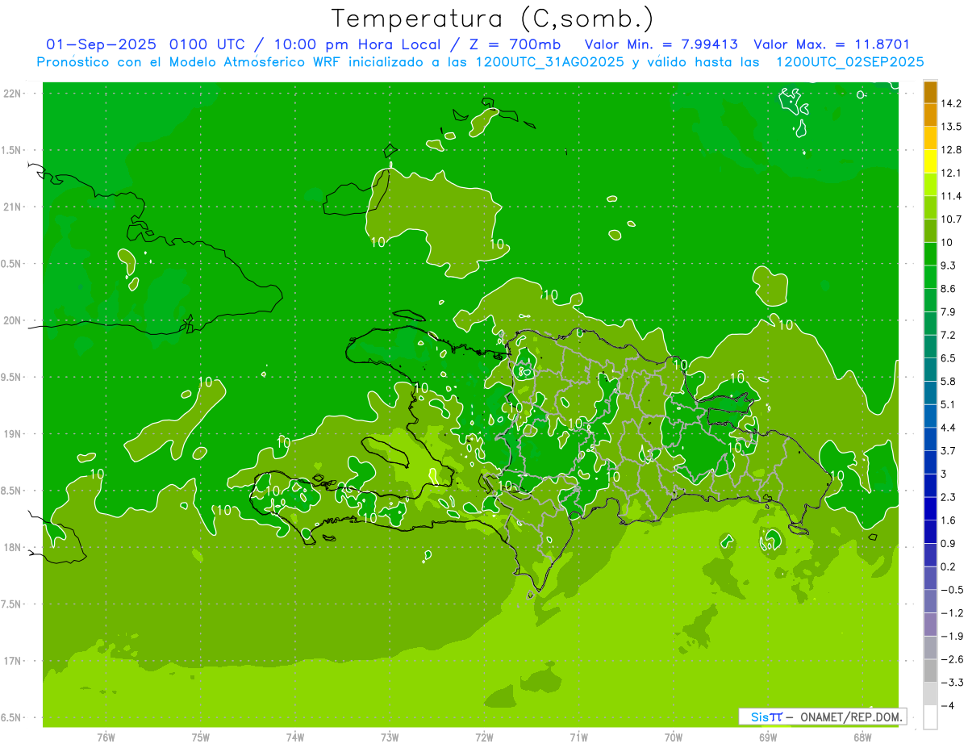The image size is (968, 748).
Task: Click the '7.5N' latitude label
Action: click(x=11, y=604)
